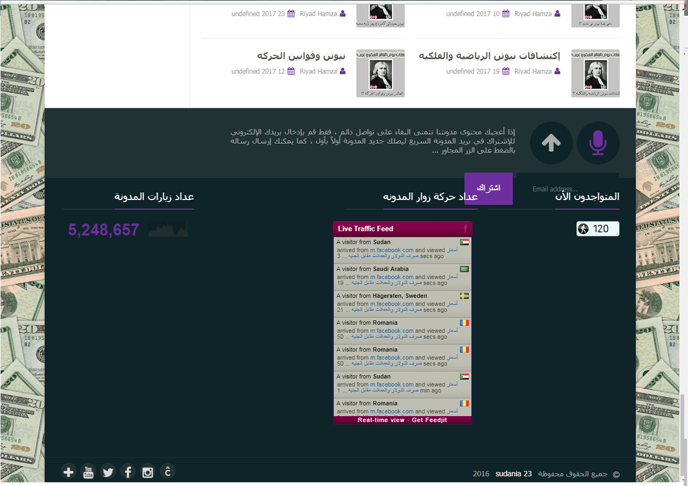688x486 pixels.
Task: Click the 'عداد زيارات المدونة' heading
Action: coord(154,197)
